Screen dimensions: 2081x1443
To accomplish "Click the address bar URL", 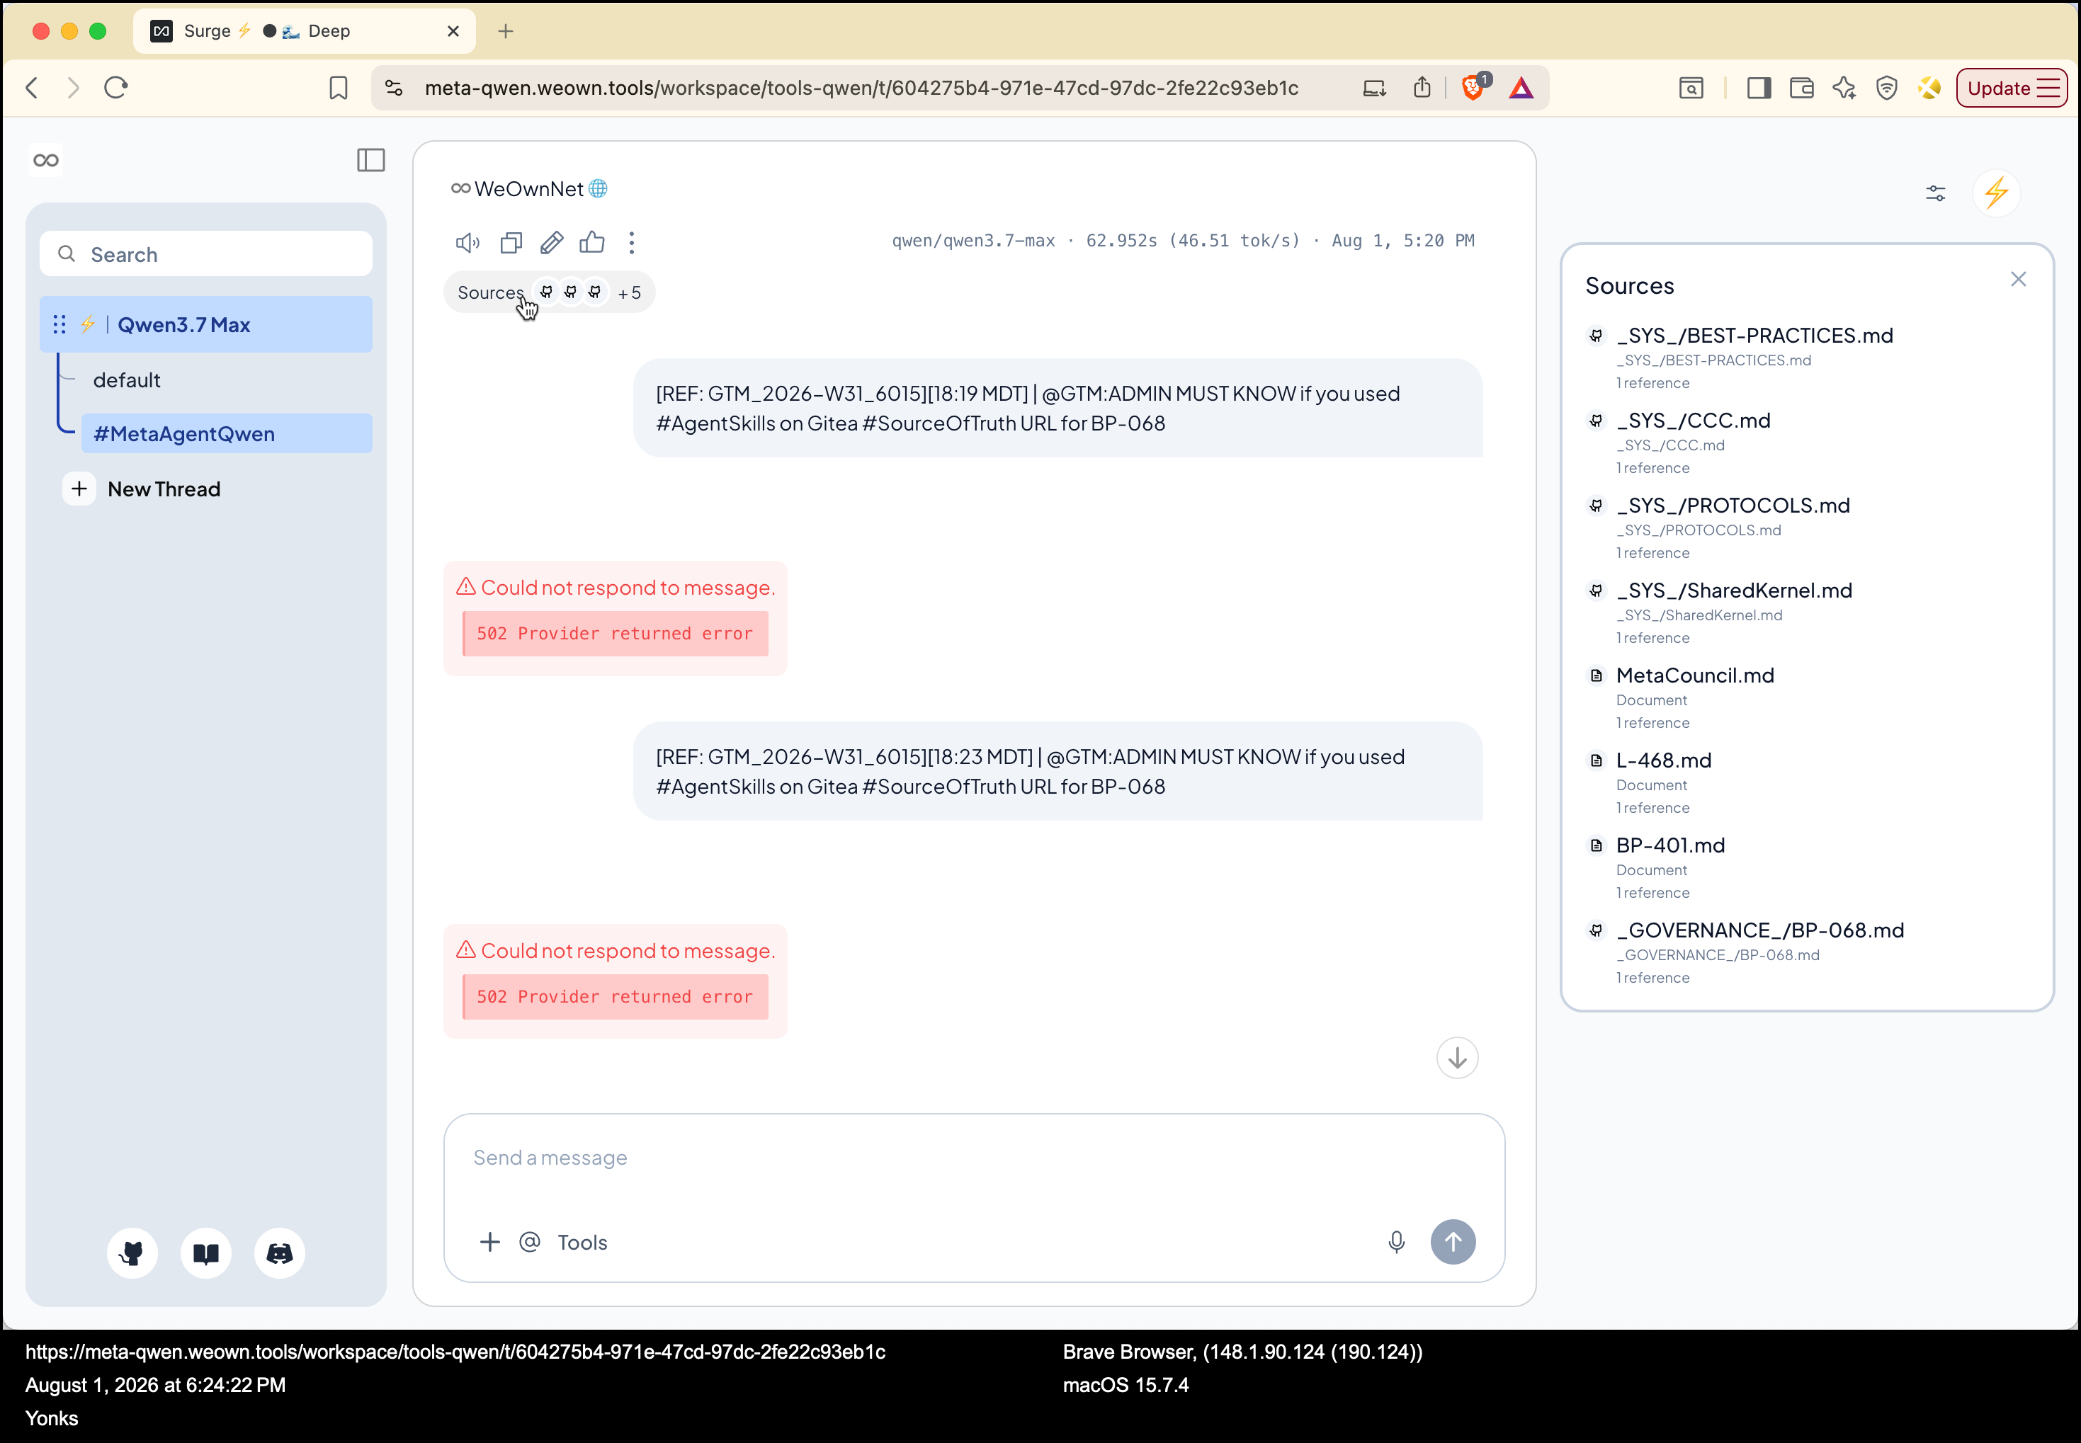I will click(x=861, y=88).
